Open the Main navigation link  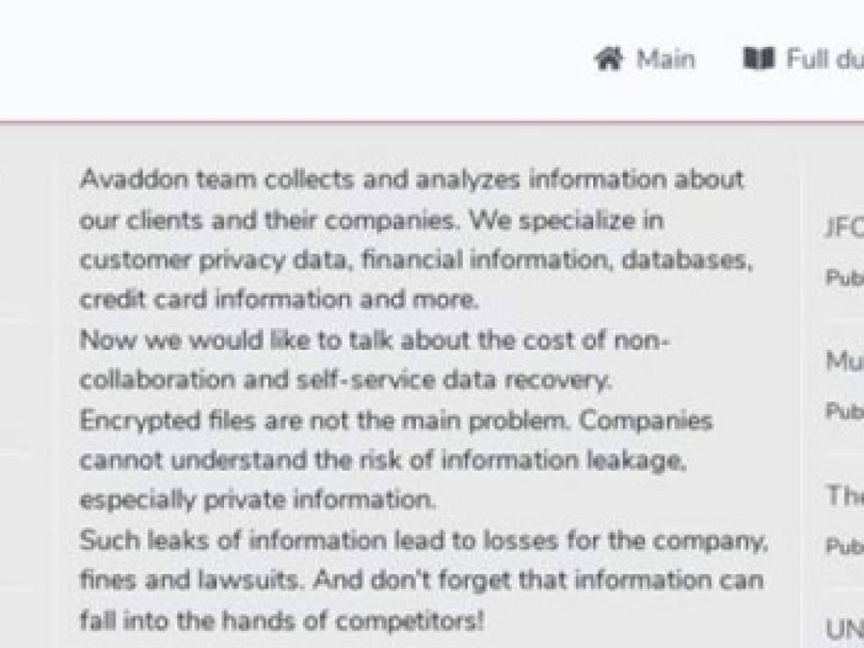(x=665, y=58)
